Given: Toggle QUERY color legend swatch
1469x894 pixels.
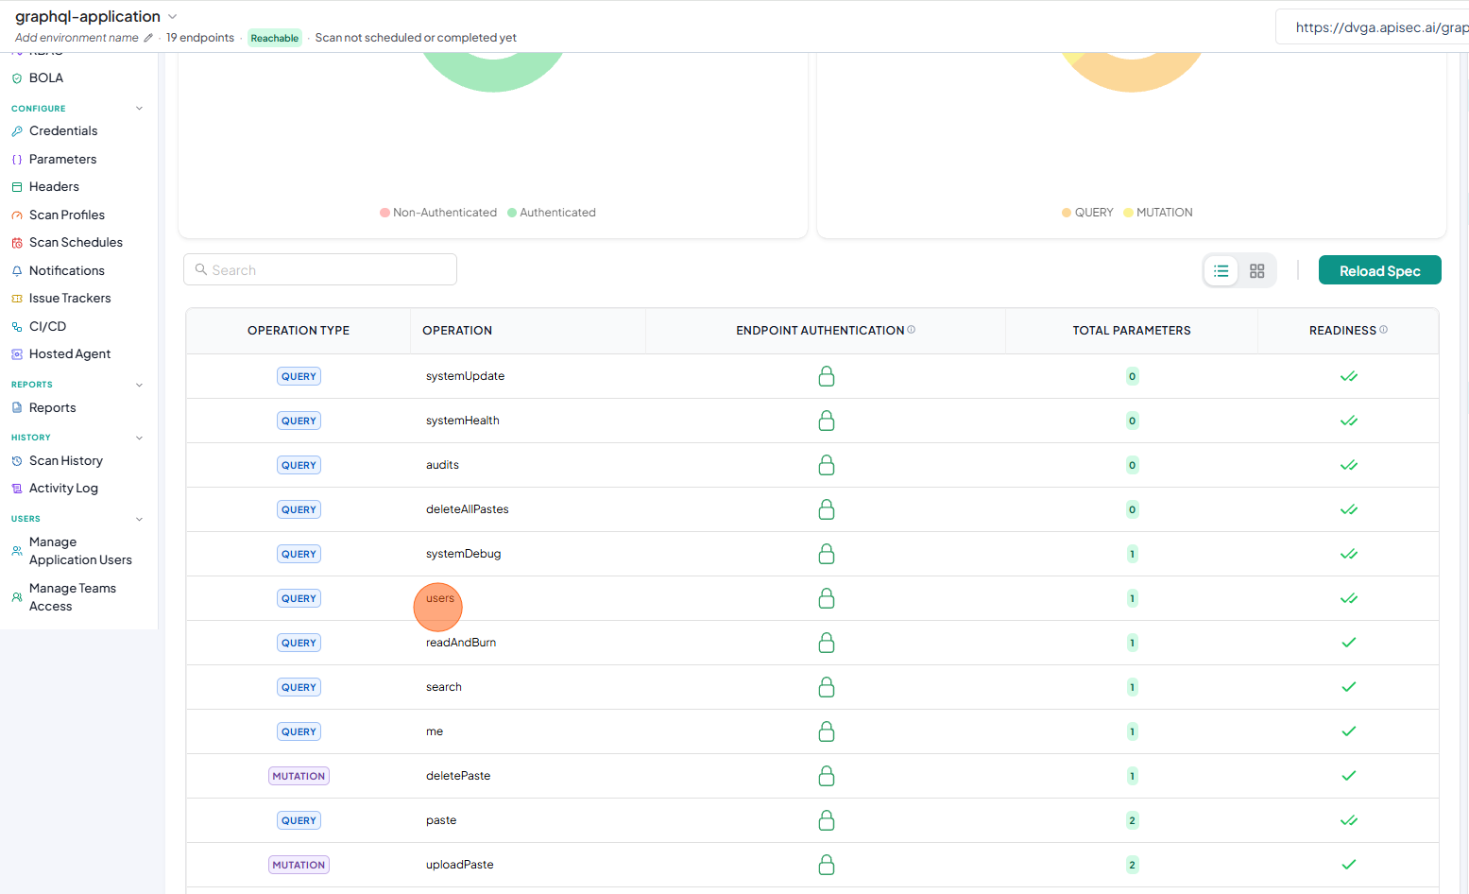Looking at the screenshot, I should (x=1067, y=213).
